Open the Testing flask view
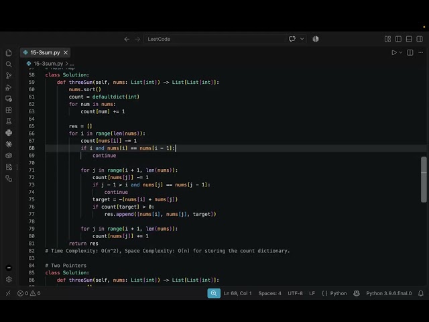Screen dimensions: 429x322 tap(9, 121)
